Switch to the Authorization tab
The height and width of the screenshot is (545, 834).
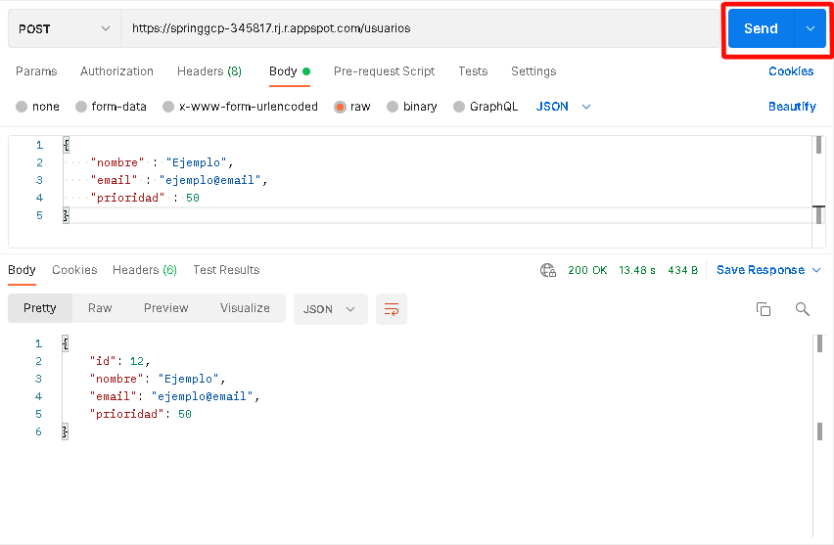[x=116, y=71]
